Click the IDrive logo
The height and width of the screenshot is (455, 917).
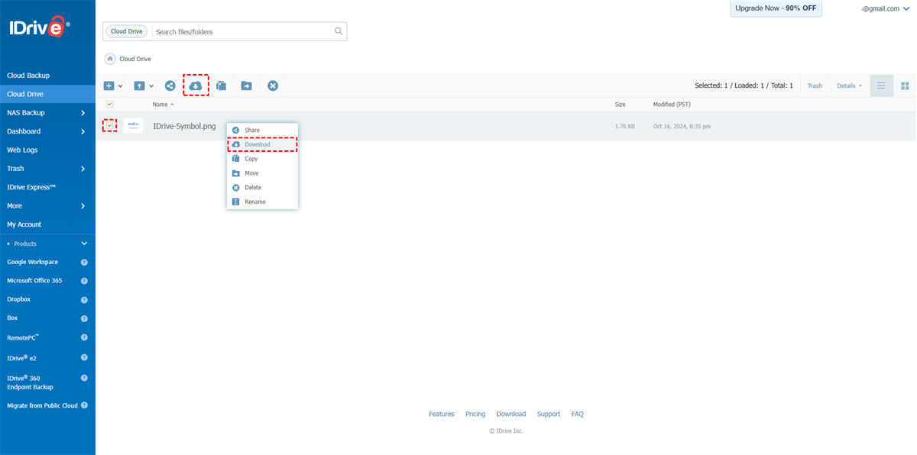[x=40, y=28]
